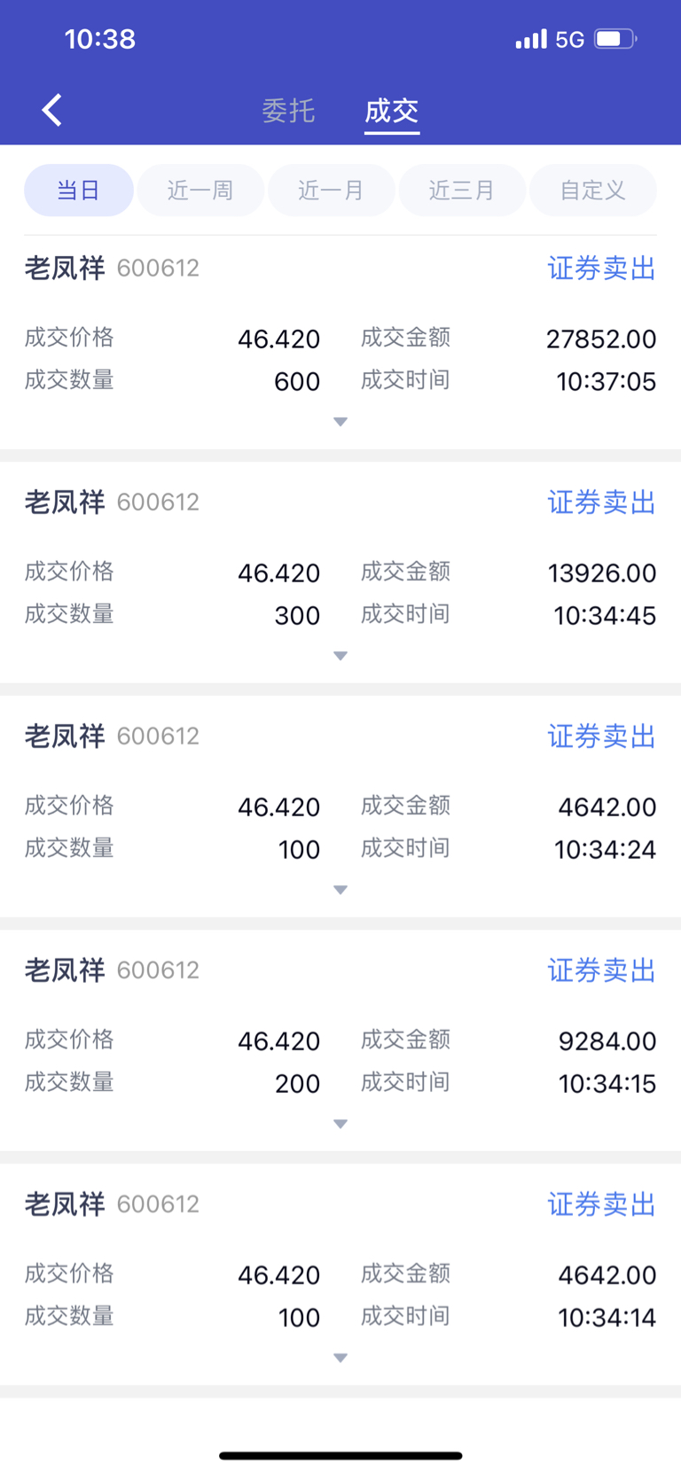Tap the back arrow icon

(x=52, y=111)
